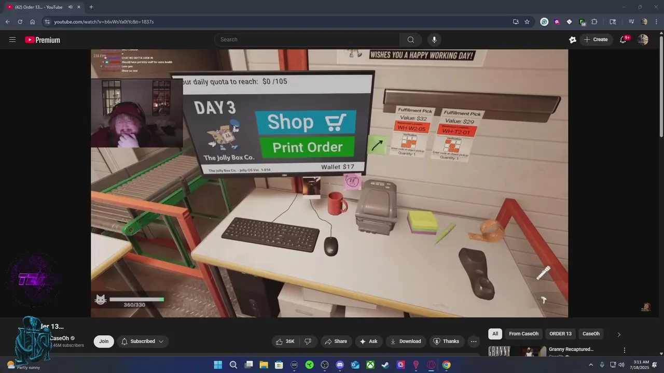
Task: Open the white tag-shaped extension icon
Action: tap(569, 22)
